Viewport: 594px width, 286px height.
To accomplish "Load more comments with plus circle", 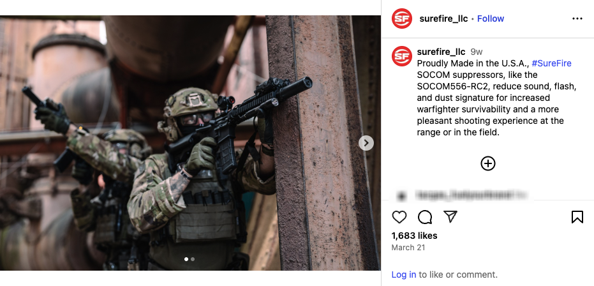I will (488, 163).
